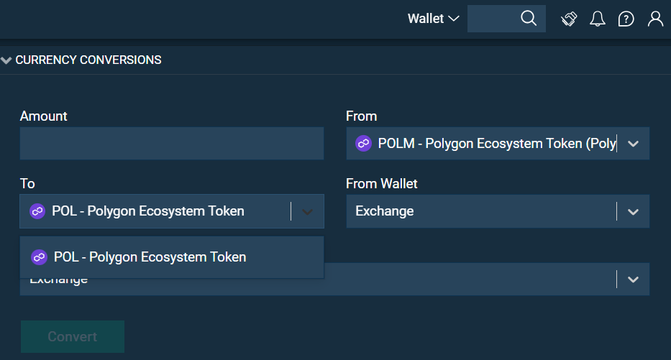
Task: Expand the lower Exchange wallet dropdown chevron
Action: 633,280
